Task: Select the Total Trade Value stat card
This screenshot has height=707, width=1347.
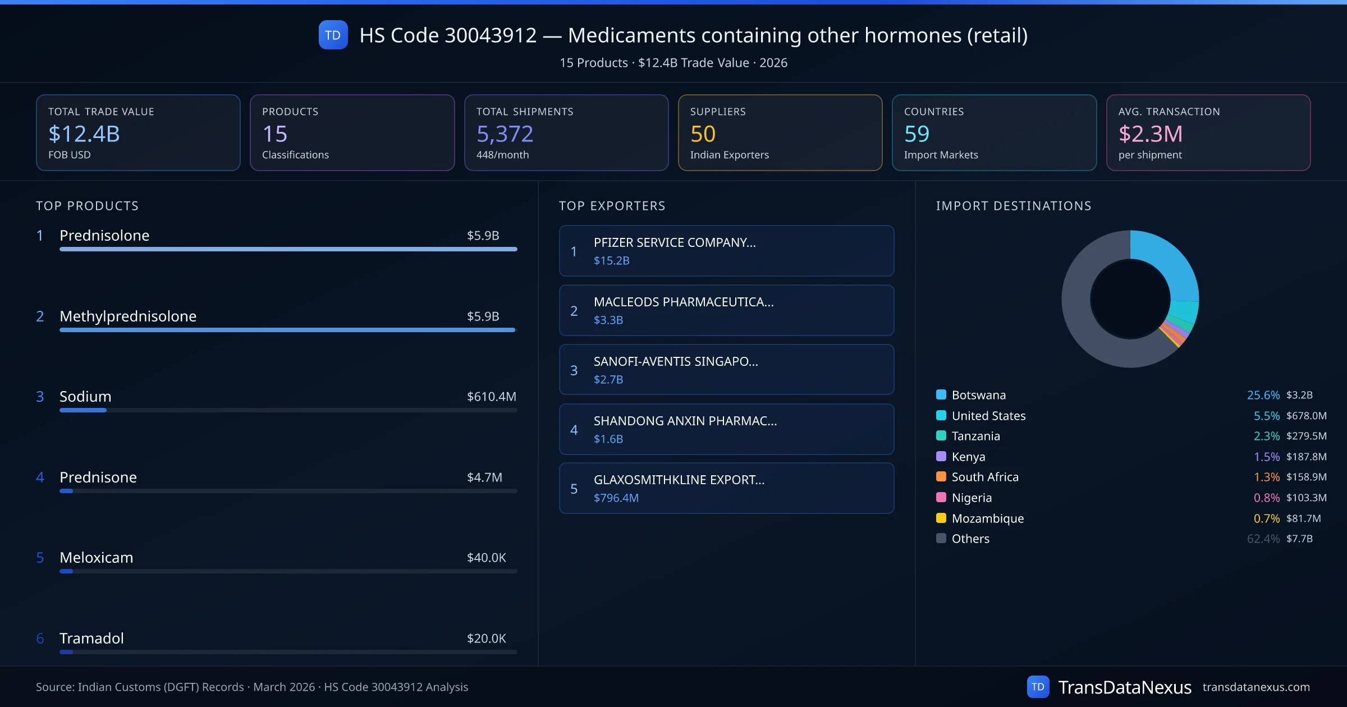Action: click(x=138, y=132)
